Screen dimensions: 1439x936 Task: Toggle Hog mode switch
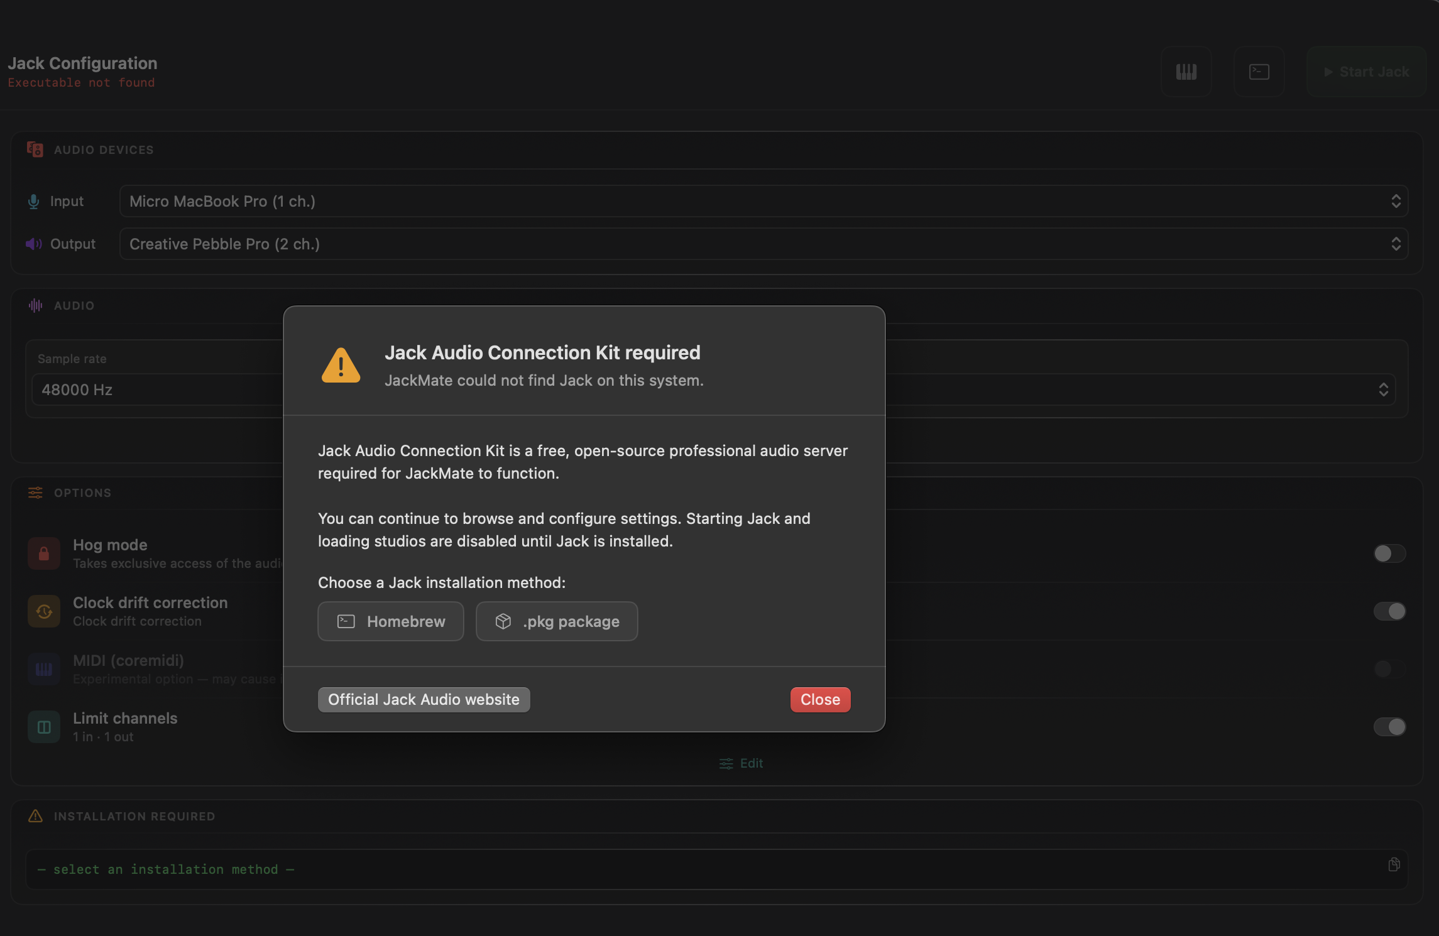(x=1389, y=553)
